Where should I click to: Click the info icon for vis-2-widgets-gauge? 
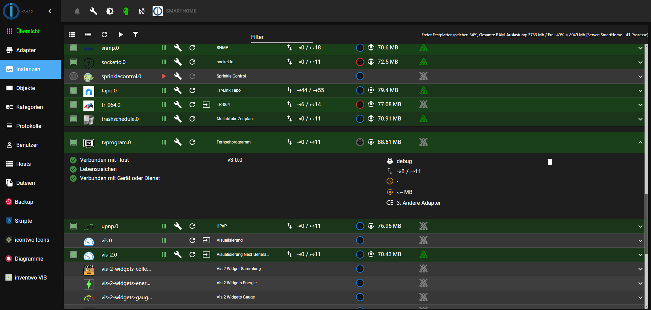click(x=360, y=297)
